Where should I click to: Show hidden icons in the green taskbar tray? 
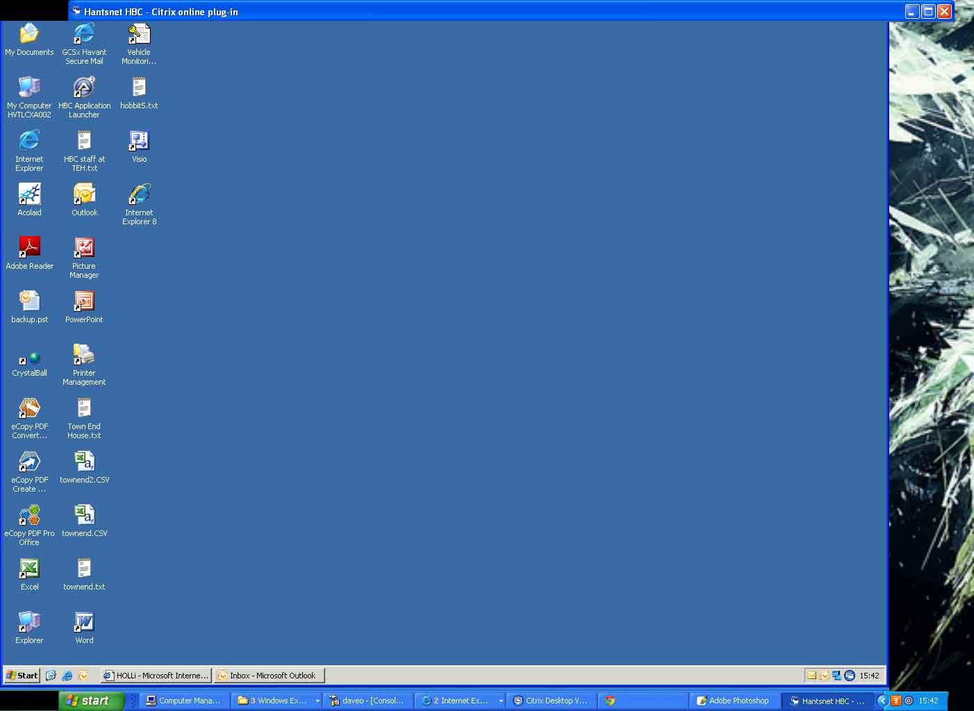(x=883, y=701)
